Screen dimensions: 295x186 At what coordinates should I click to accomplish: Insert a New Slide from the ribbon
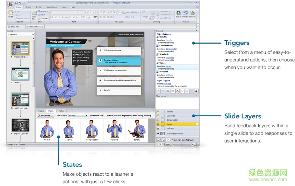click(34, 14)
